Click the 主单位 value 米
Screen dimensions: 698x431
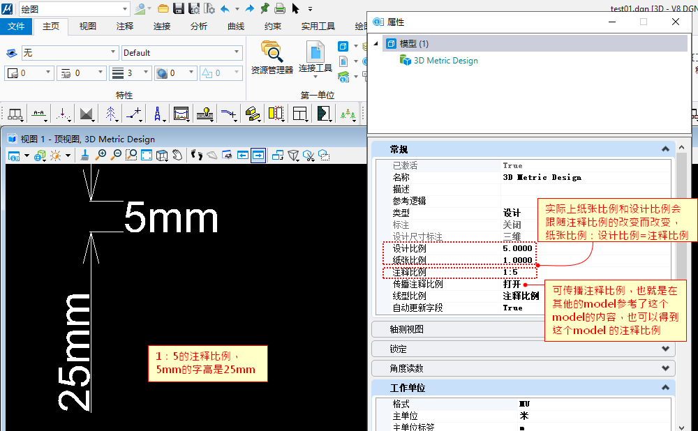tap(524, 416)
